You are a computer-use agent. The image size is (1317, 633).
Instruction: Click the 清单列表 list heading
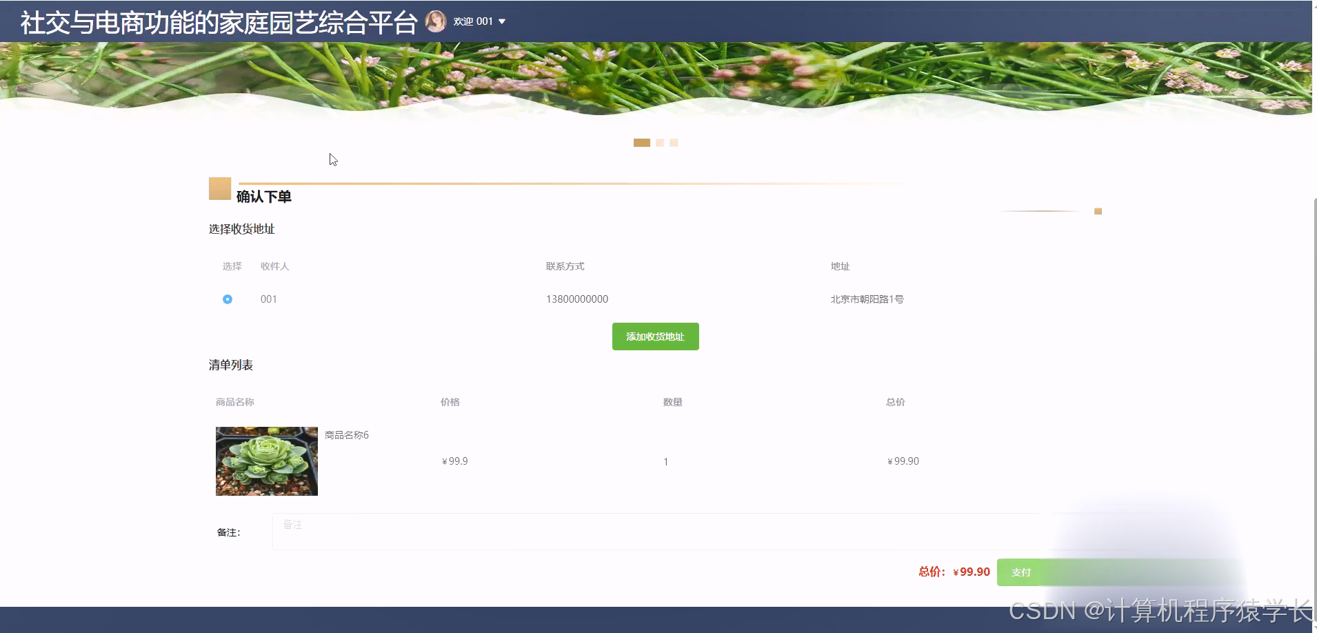pyautogui.click(x=230, y=365)
